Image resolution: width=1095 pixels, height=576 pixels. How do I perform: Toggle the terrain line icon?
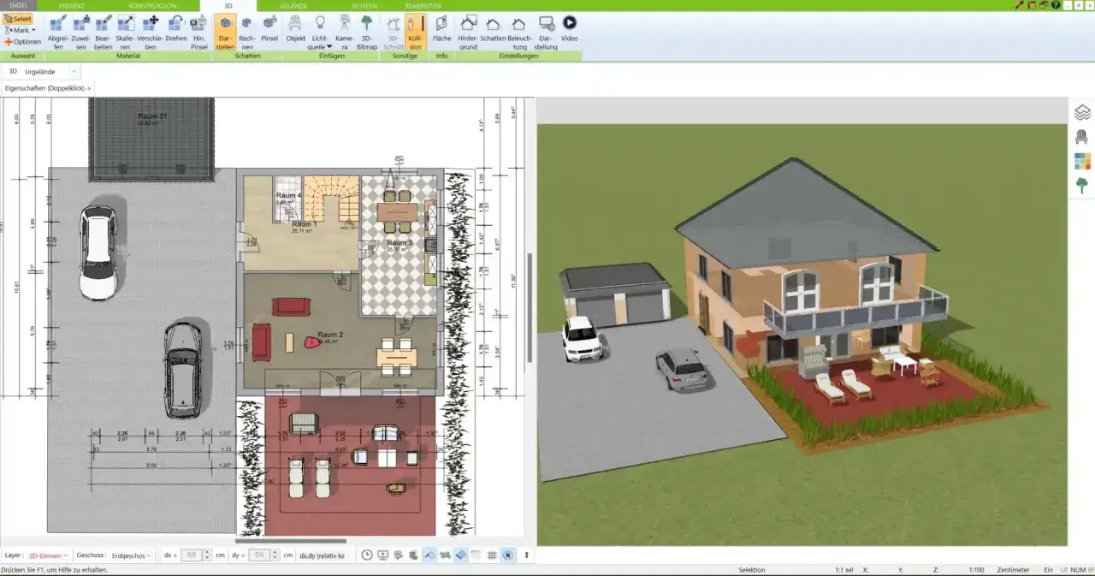point(429,555)
